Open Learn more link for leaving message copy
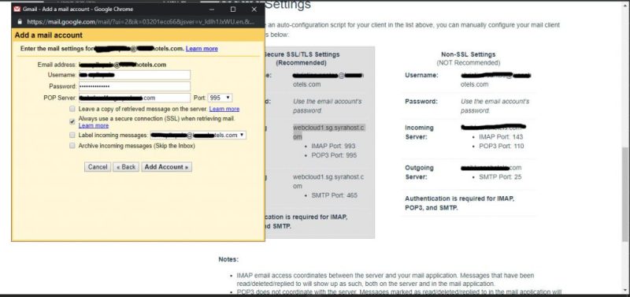This screenshot has width=630, height=297. 224,109
